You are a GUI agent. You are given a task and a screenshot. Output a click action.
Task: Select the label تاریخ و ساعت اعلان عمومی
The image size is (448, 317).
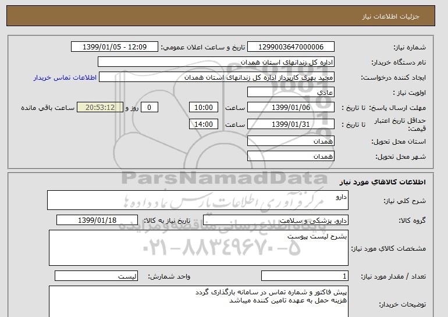point(203,48)
